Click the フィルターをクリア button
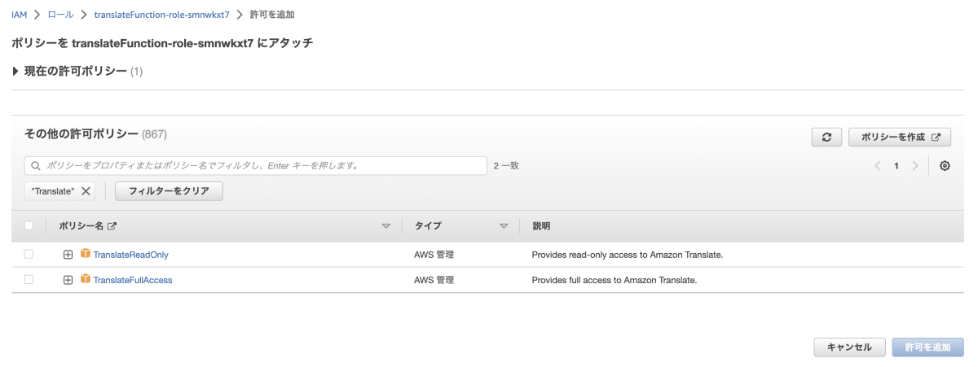Image resolution: width=978 pixels, height=367 pixels. 170,191
